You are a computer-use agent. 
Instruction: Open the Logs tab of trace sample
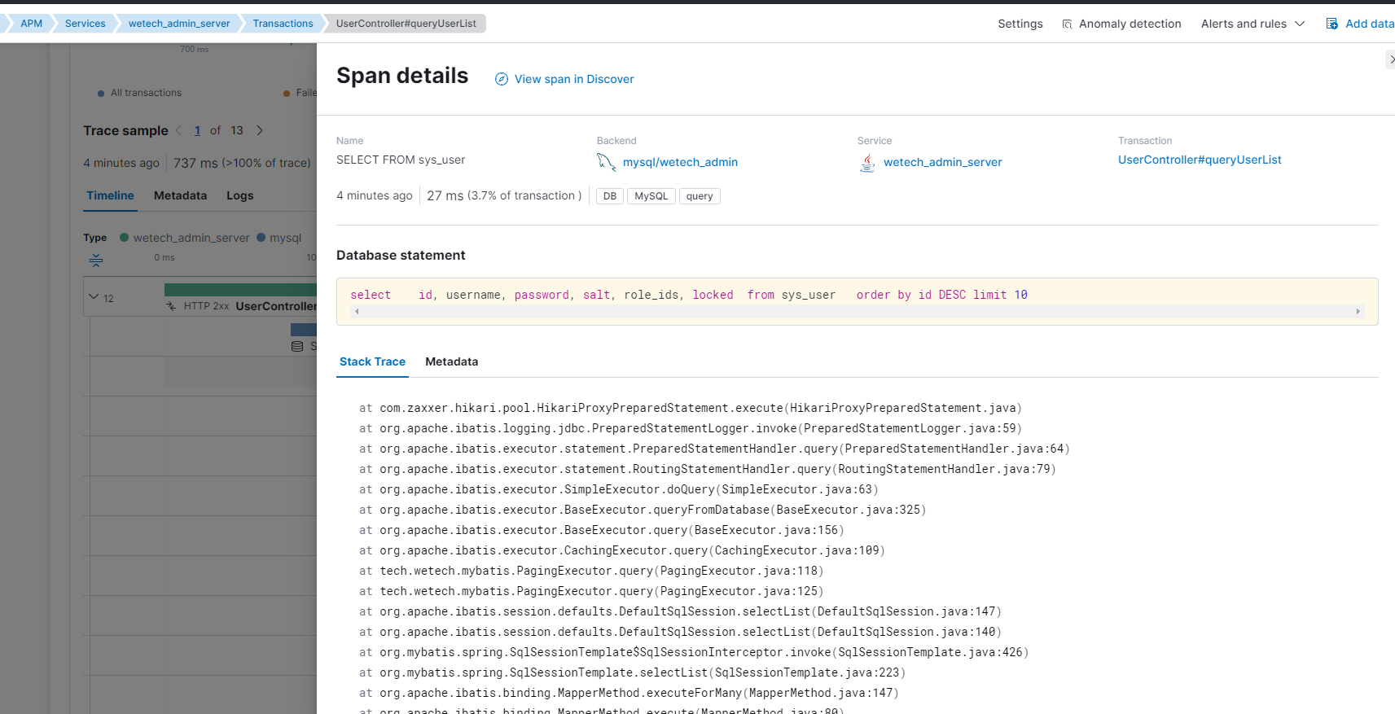coord(239,195)
